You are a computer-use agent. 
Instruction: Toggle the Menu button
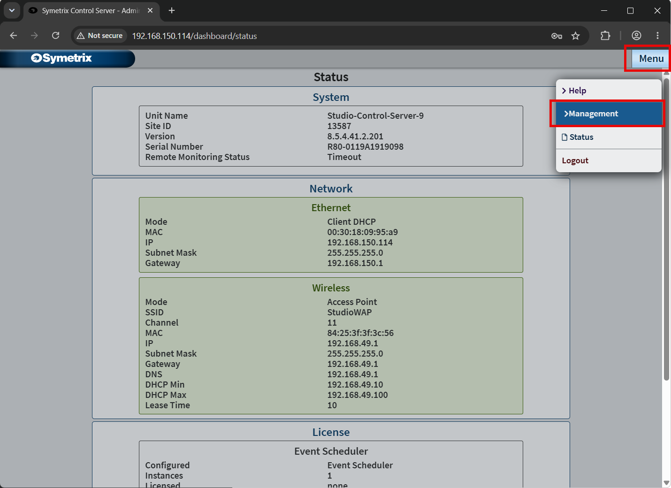pos(651,59)
